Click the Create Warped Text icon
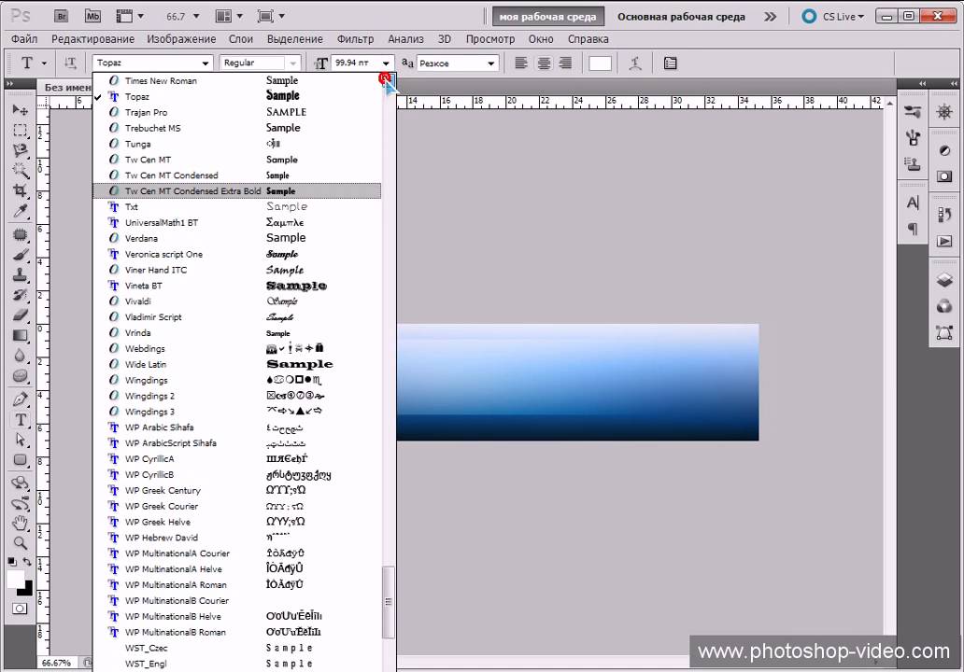This screenshot has height=672, width=964. (x=635, y=63)
